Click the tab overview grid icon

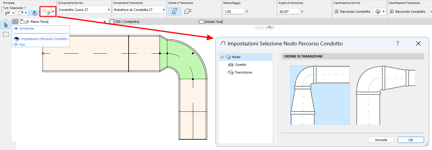pos(15,22)
